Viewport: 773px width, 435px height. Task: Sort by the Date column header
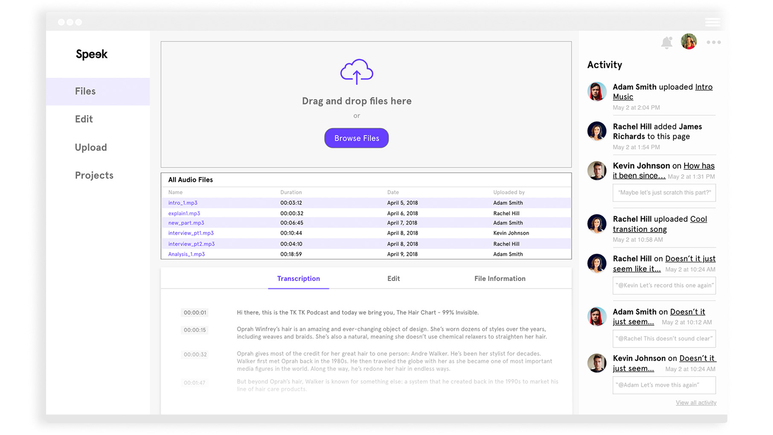(393, 192)
